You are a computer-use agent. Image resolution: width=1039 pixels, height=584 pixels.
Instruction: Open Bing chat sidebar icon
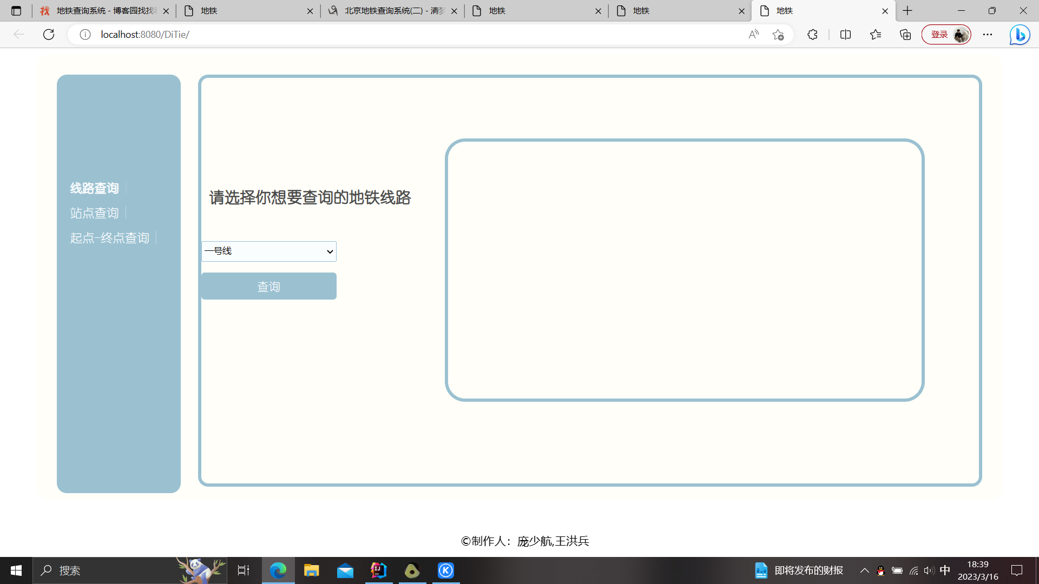click(1020, 35)
